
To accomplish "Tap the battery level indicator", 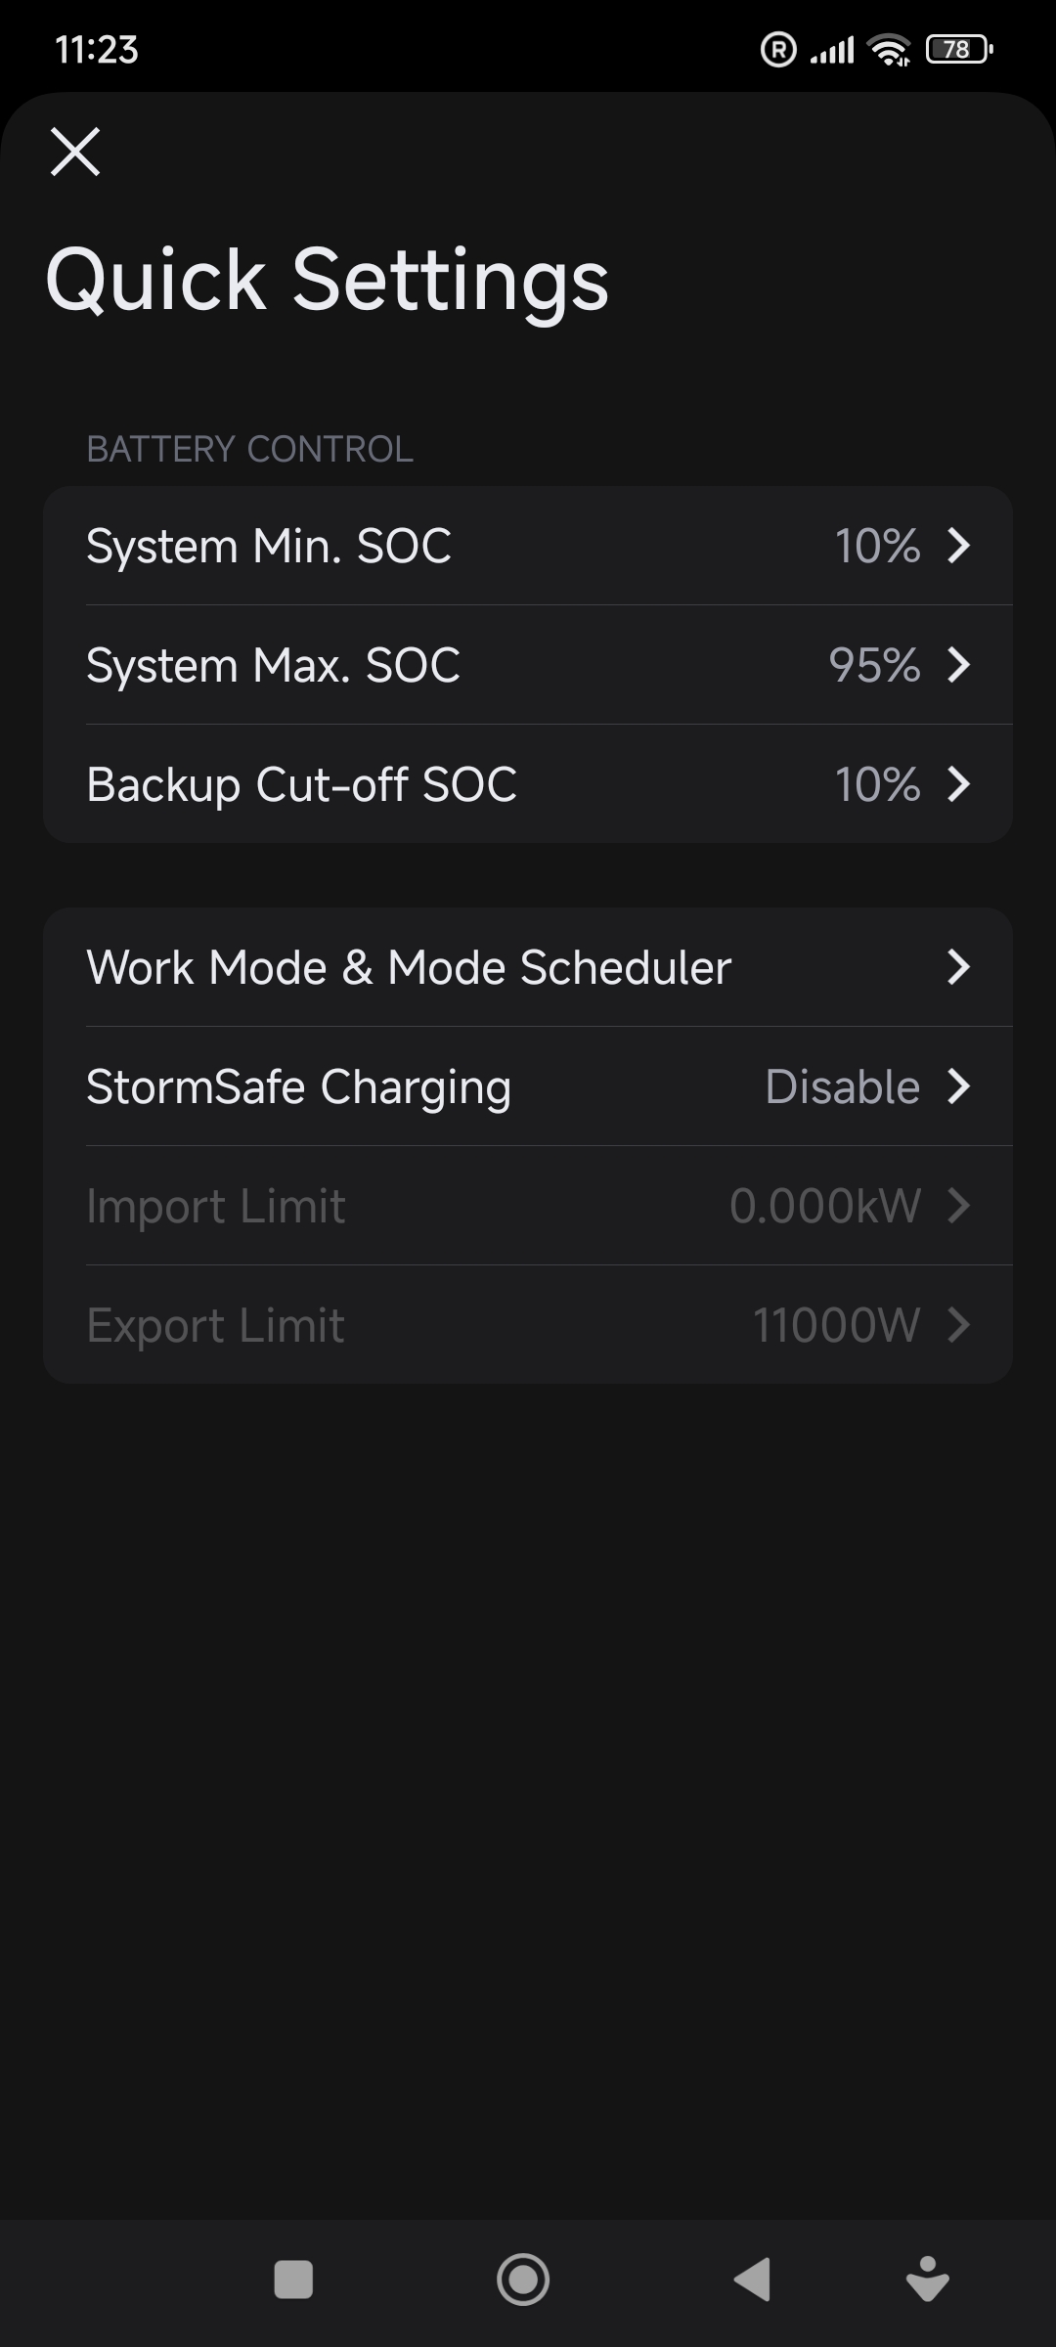I will click(958, 50).
